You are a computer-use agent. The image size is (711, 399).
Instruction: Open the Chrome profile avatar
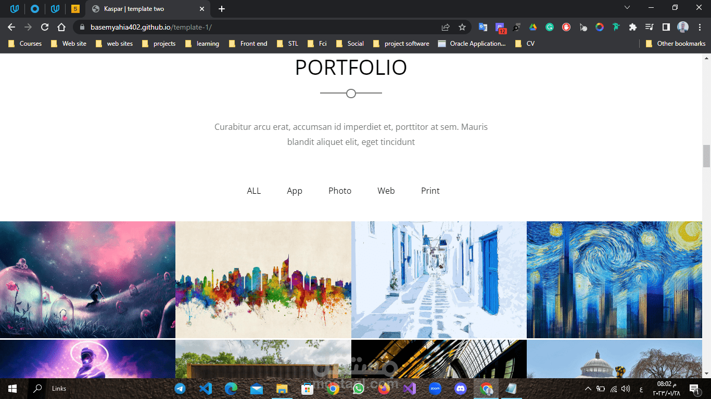(x=683, y=27)
